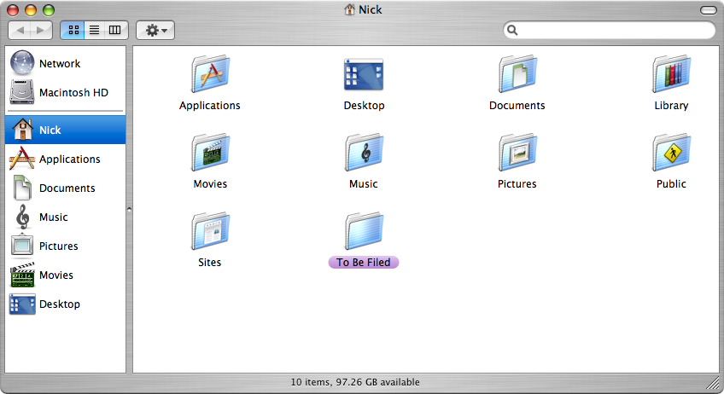The width and height of the screenshot is (724, 394).
Task: Open the Library folder
Action: [x=671, y=74]
